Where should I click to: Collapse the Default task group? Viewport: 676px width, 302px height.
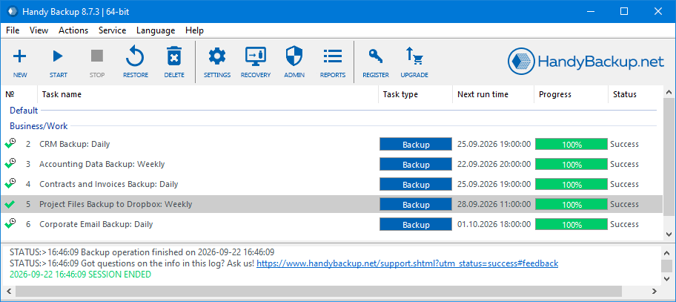[x=24, y=111]
